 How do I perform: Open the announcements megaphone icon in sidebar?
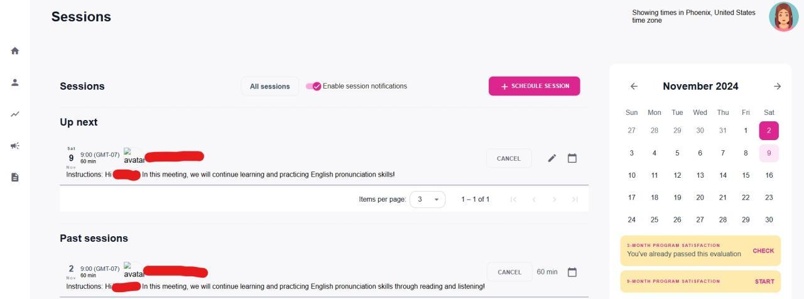click(x=14, y=146)
